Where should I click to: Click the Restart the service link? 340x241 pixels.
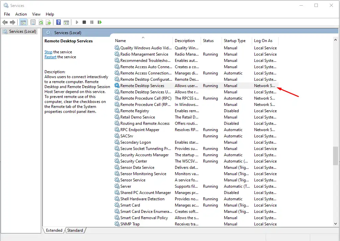tap(50, 57)
